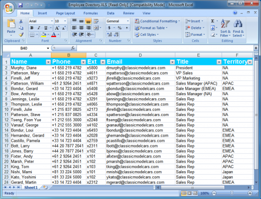Click Insert Function fx icon
The height and width of the screenshot is (199, 261).
73,48
